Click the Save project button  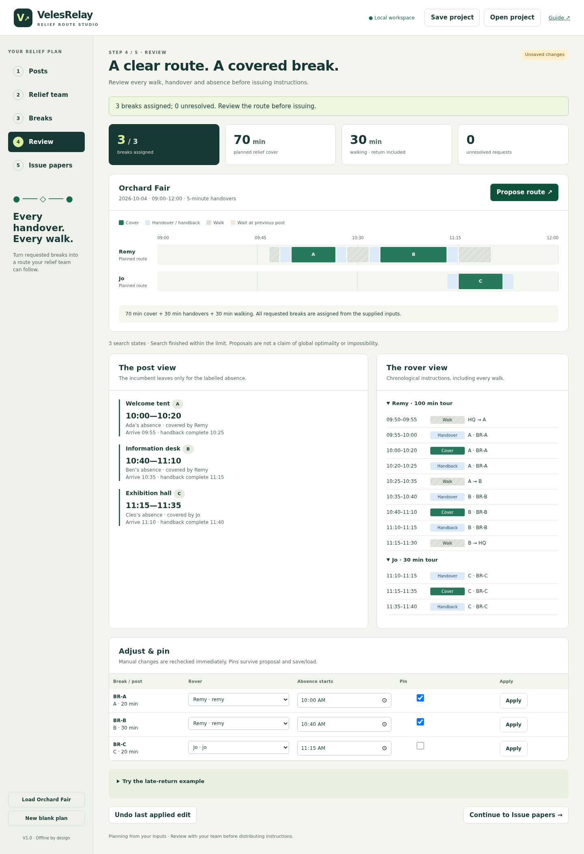tap(452, 17)
